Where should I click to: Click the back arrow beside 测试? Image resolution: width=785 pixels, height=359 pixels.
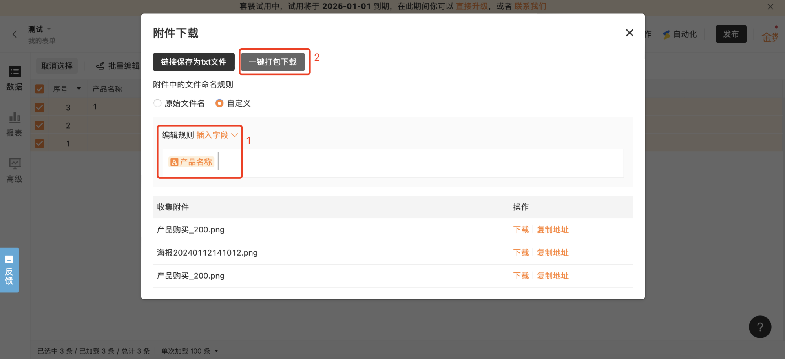click(x=15, y=34)
